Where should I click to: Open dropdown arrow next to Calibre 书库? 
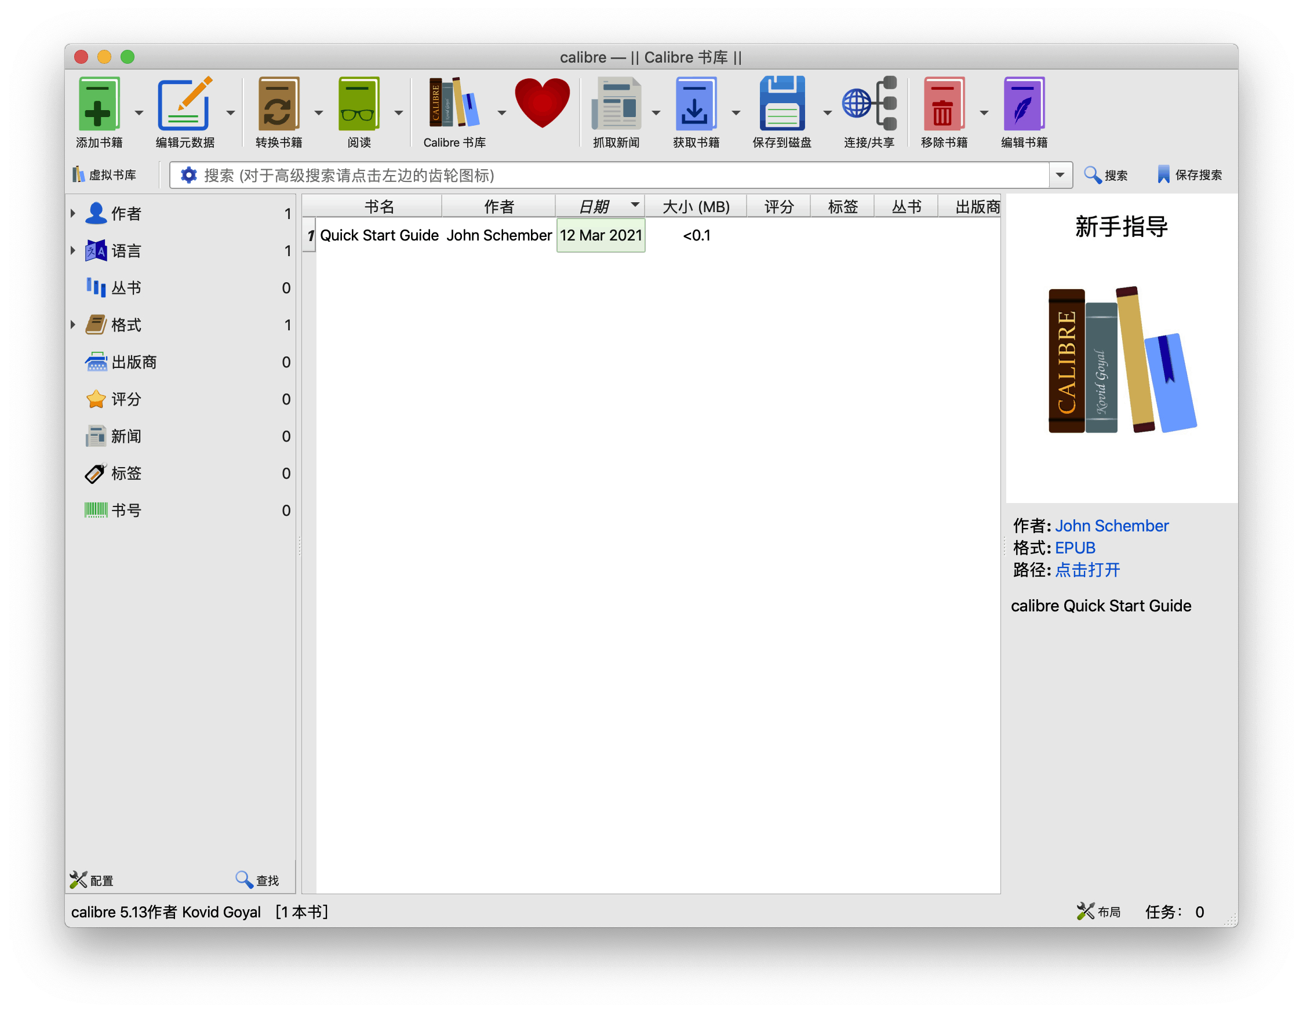tap(502, 112)
